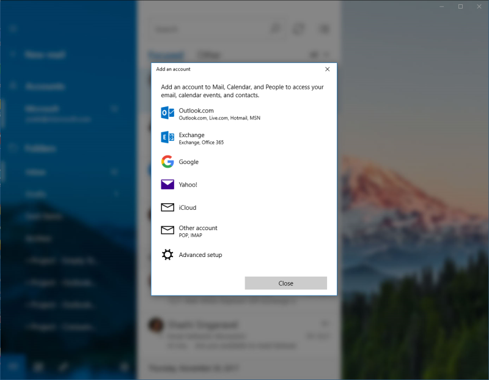Screen dimensions: 489x380
Task: Click the purple Yahoo envelope icon
Action: click(x=167, y=185)
